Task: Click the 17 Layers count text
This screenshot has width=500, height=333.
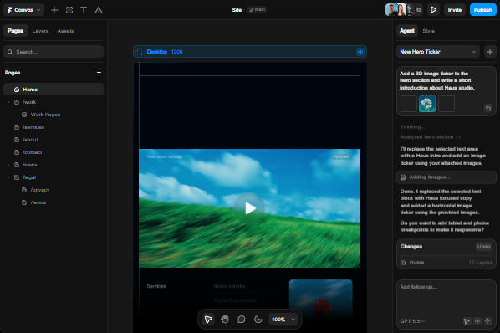Action: click(480, 263)
